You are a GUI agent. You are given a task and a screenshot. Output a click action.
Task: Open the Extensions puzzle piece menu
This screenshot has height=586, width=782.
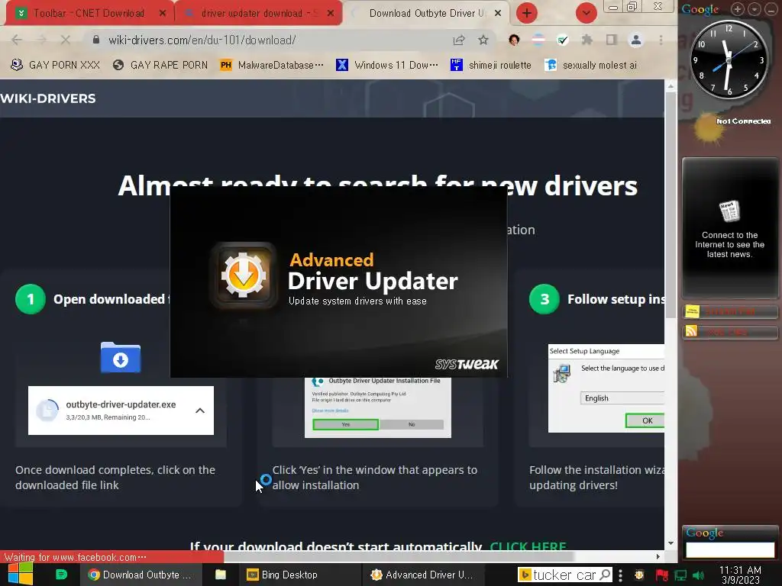pos(587,40)
